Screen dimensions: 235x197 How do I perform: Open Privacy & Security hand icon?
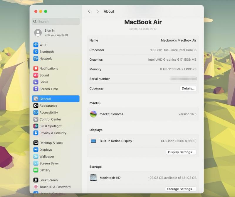pos(36,133)
